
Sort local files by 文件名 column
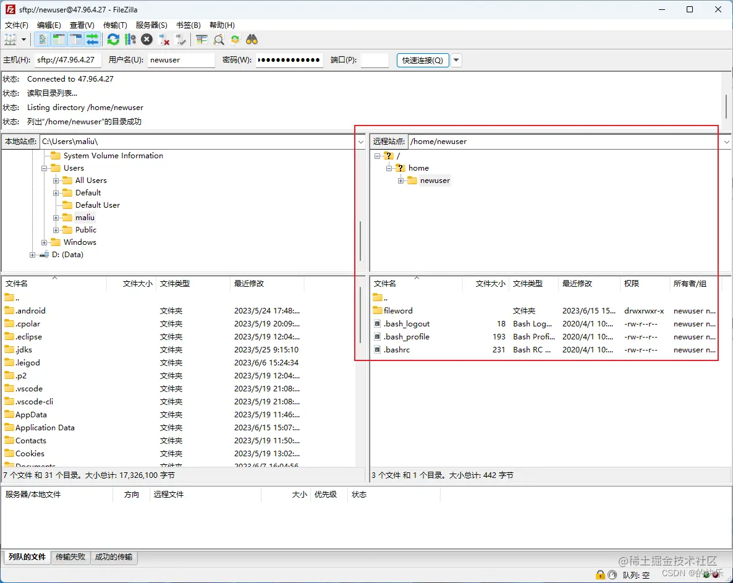point(54,284)
